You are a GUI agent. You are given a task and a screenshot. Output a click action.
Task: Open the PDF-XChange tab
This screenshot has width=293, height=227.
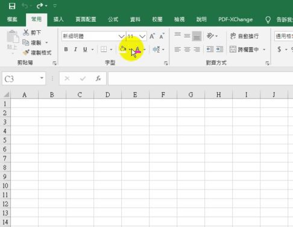235,19
